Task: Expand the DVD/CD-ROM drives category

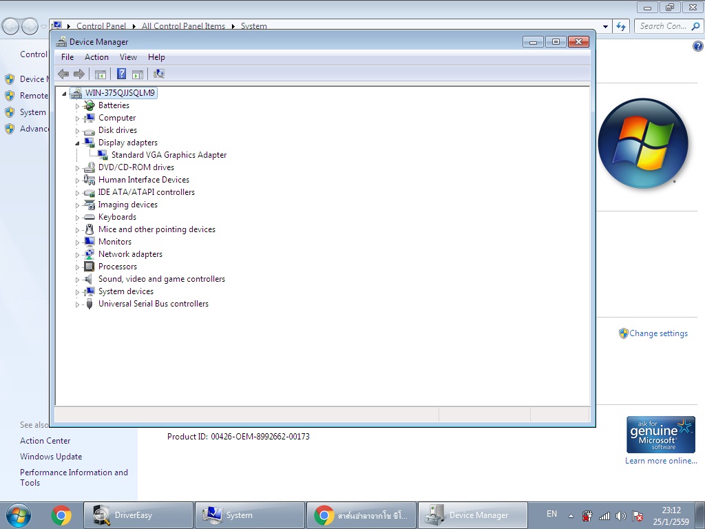Action: [77, 168]
